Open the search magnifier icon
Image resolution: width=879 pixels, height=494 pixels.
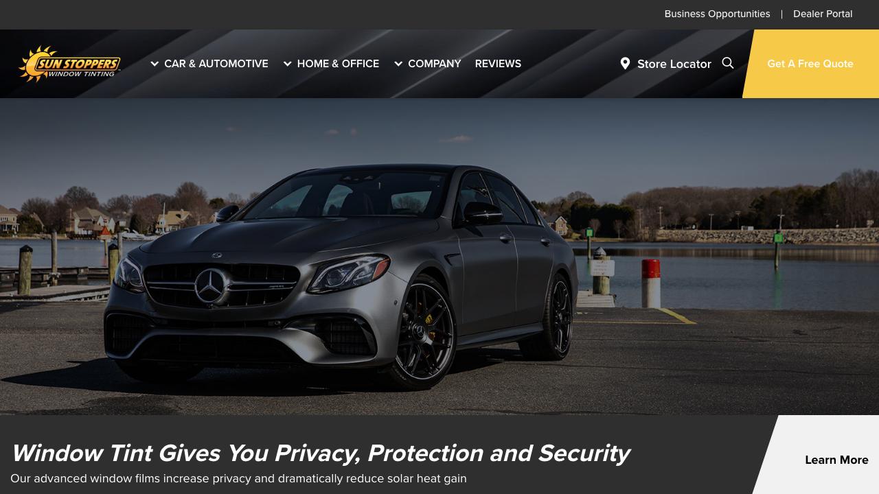tap(728, 63)
